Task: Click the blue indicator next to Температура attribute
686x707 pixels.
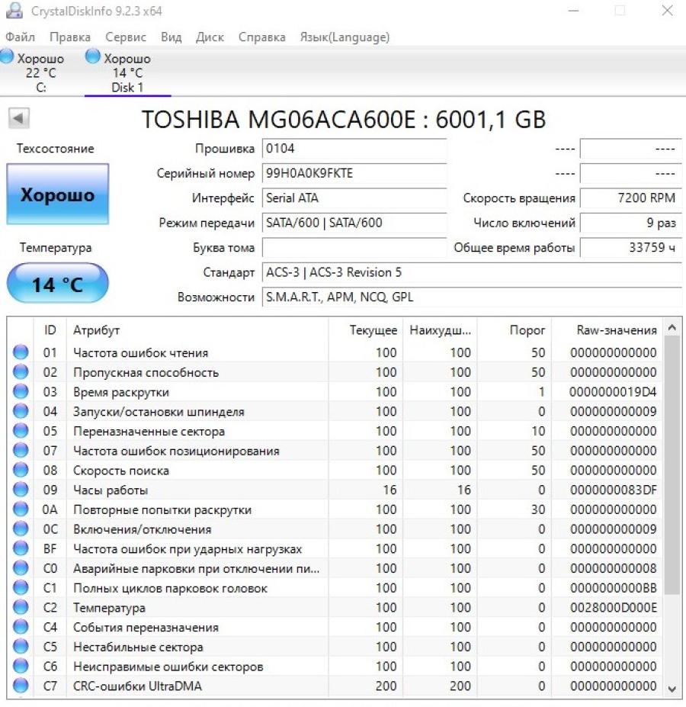Action: click(22, 608)
